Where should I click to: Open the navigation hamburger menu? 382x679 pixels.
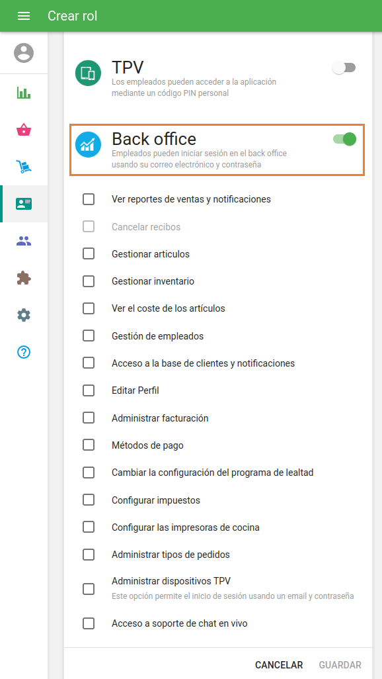coord(24,15)
